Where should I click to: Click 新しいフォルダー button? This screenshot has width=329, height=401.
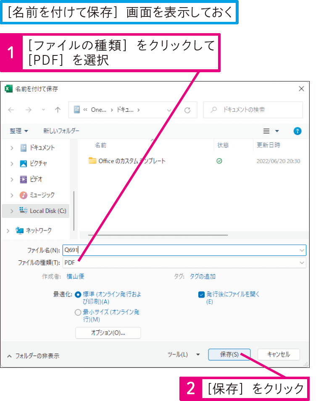click(61, 131)
